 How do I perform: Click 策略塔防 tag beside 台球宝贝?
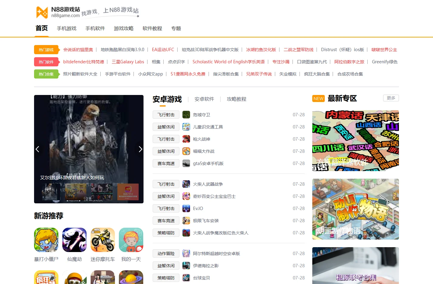166,278
